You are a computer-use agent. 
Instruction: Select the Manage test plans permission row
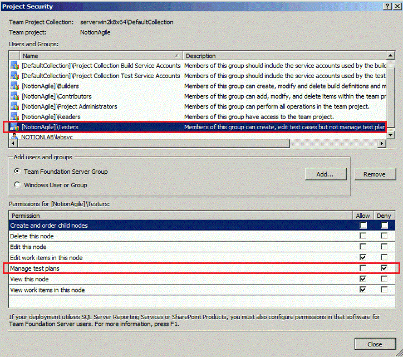click(x=202, y=268)
